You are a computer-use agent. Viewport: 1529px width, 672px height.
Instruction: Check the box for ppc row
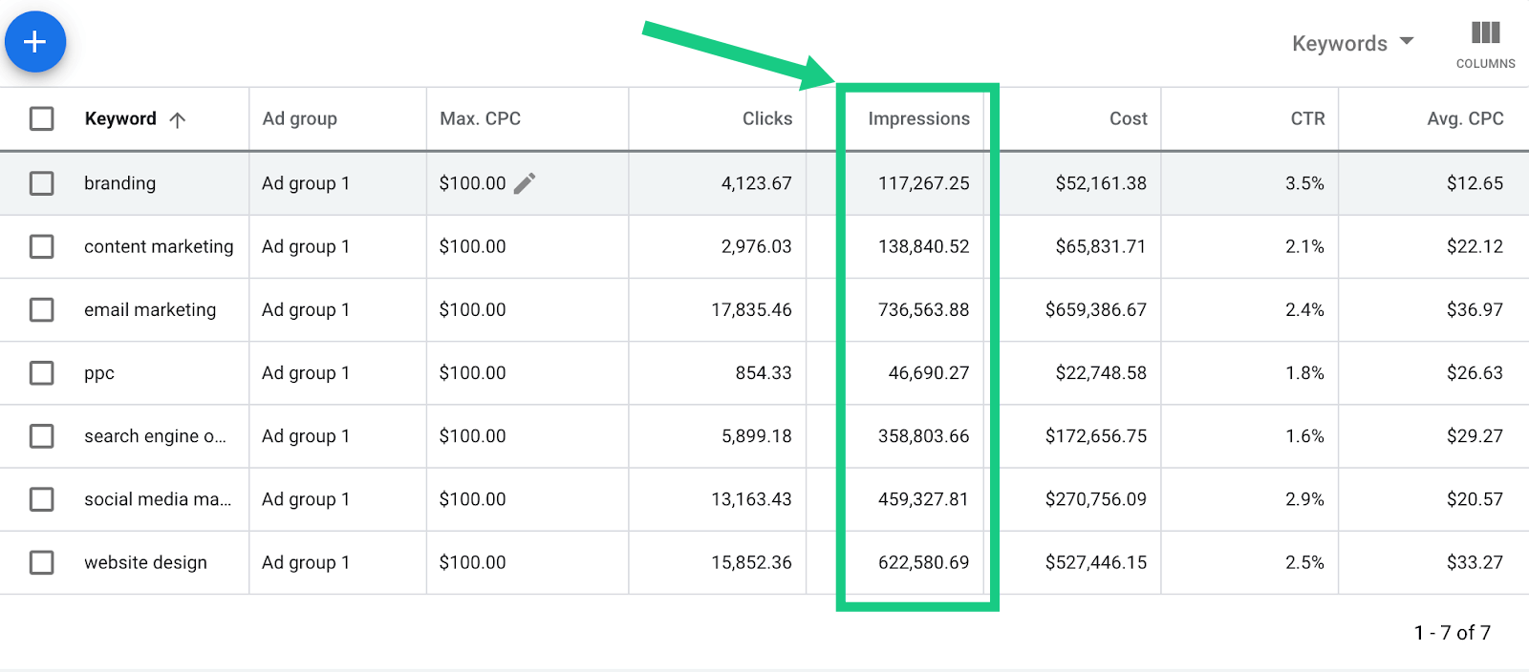(42, 372)
